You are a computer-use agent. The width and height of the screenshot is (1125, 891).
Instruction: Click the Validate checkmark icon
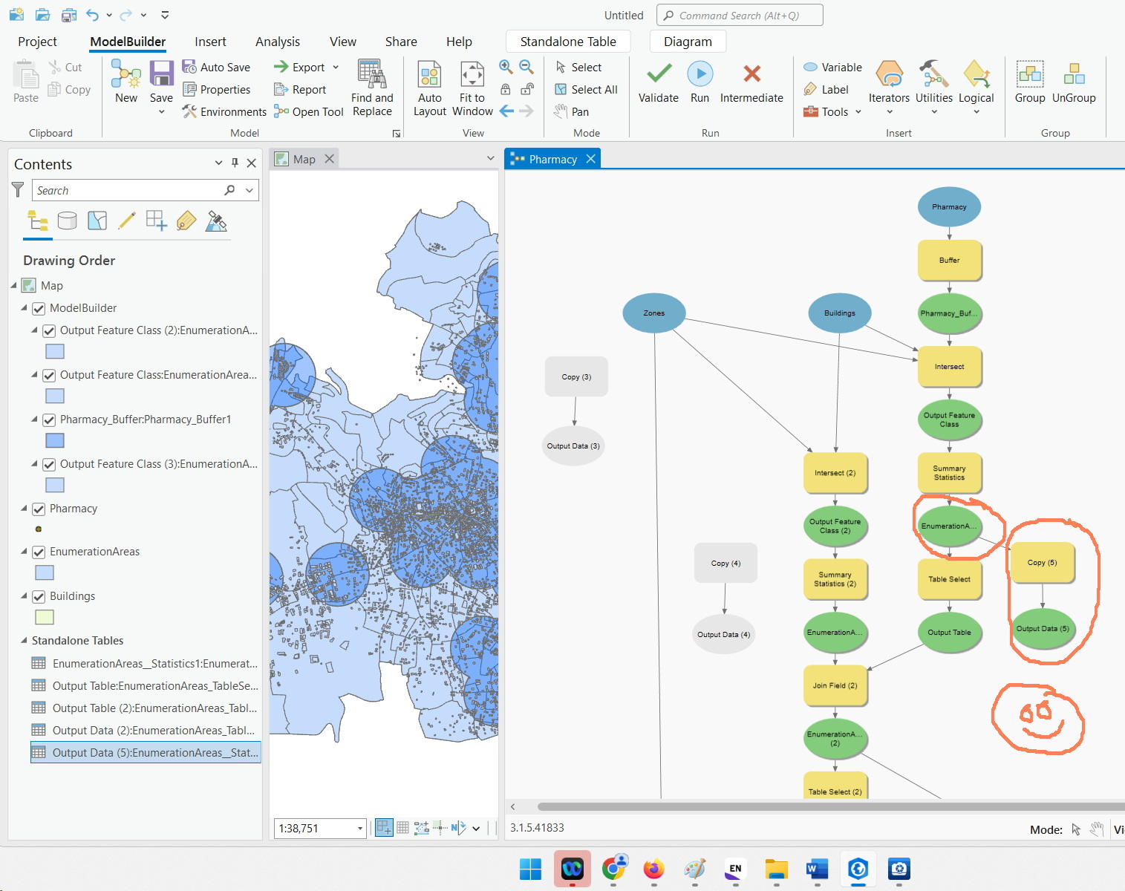pyautogui.click(x=659, y=74)
